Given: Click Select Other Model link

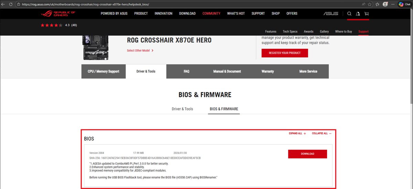Looking at the screenshot, I should [138, 51].
